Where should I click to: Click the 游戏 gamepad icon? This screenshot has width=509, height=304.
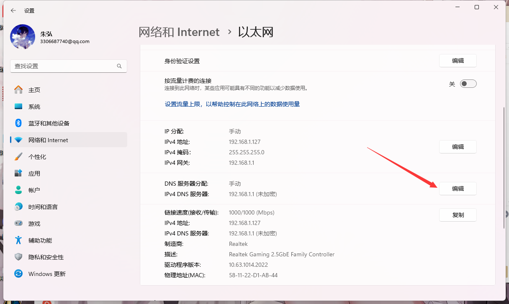[18, 224]
